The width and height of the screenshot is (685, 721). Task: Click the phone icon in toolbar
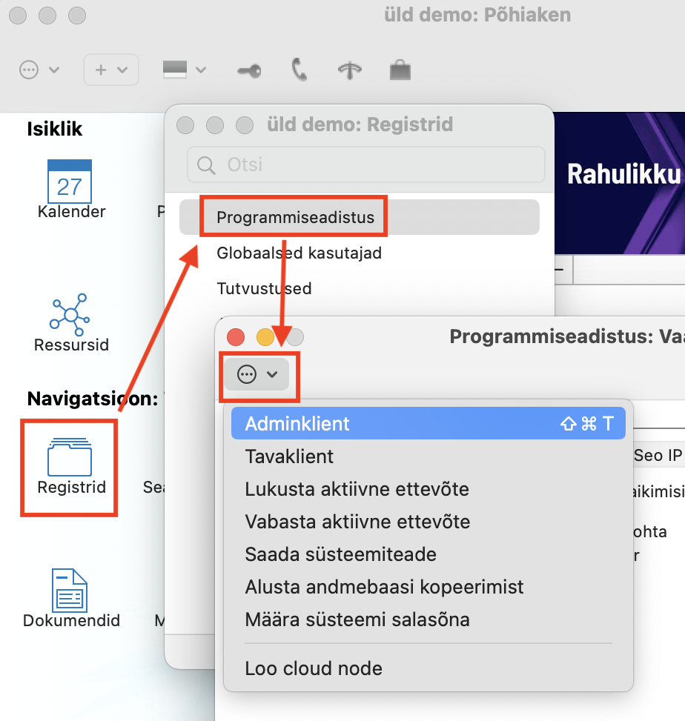coord(299,70)
